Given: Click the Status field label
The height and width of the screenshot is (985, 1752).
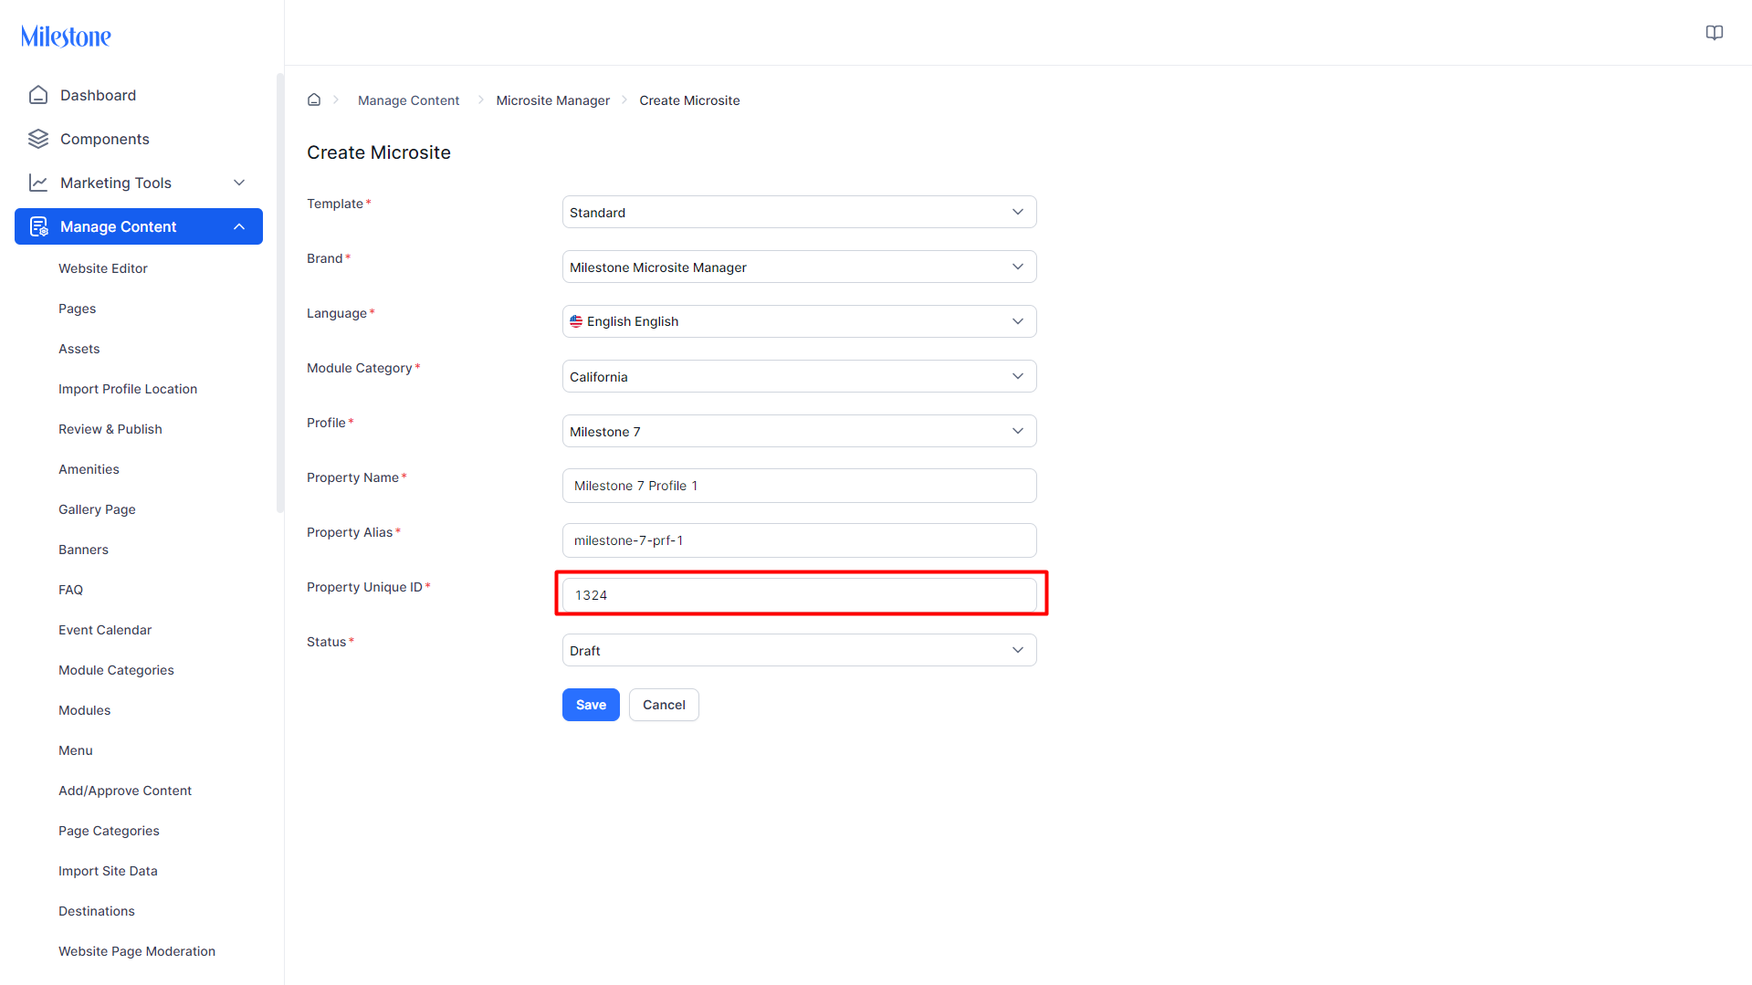Looking at the screenshot, I should [x=327, y=642].
